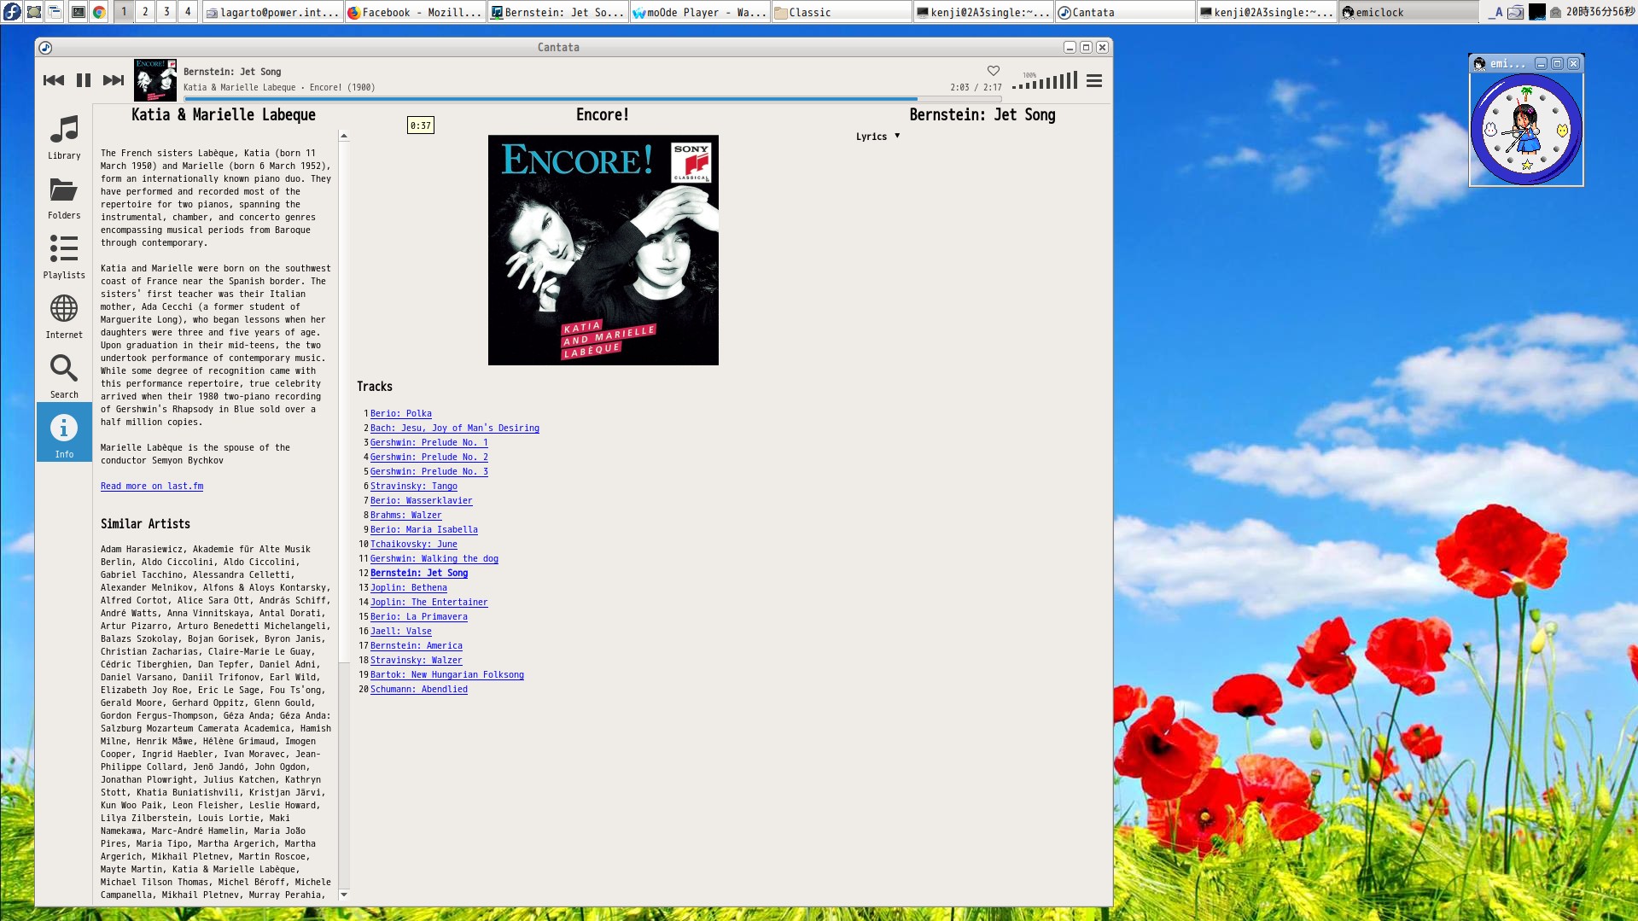Play track Gershwin: Walking the dog

pyautogui.click(x=434, y=559)
